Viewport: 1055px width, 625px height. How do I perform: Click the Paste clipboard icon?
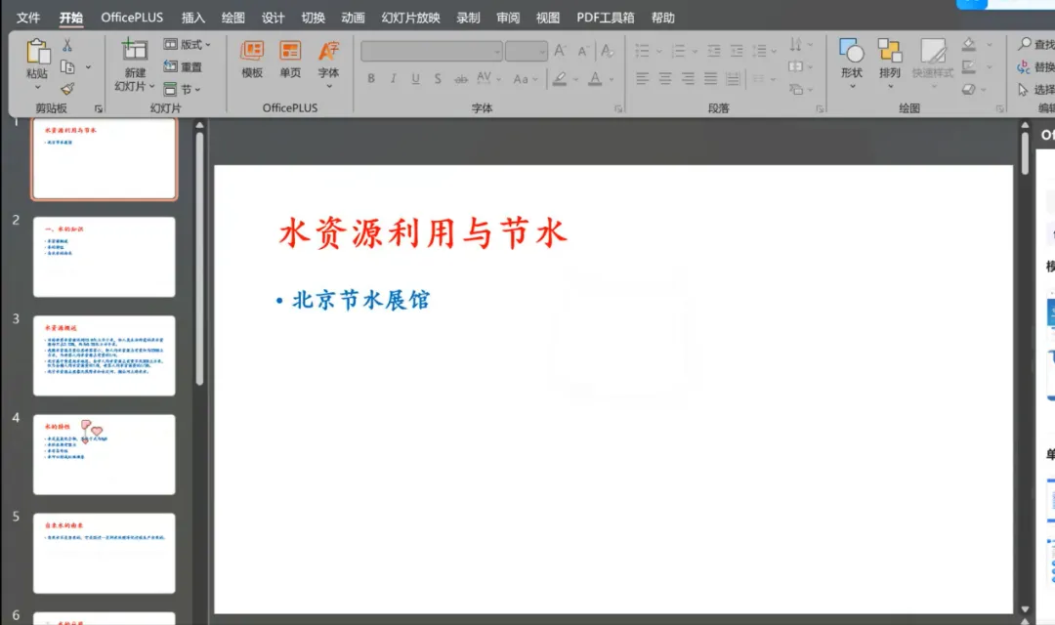[38, 53]
